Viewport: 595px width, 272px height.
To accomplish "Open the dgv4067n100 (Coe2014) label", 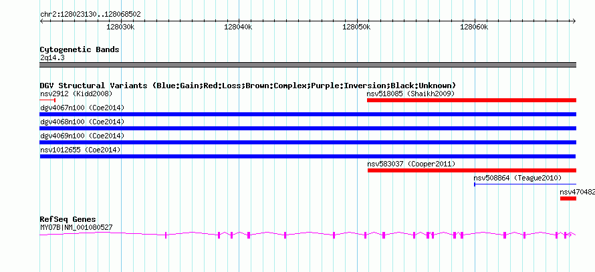I will click(82, 108).
